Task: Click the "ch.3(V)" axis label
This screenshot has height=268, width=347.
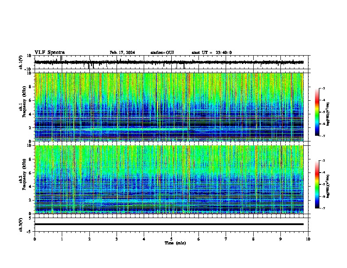Action: tap(21, 225)
